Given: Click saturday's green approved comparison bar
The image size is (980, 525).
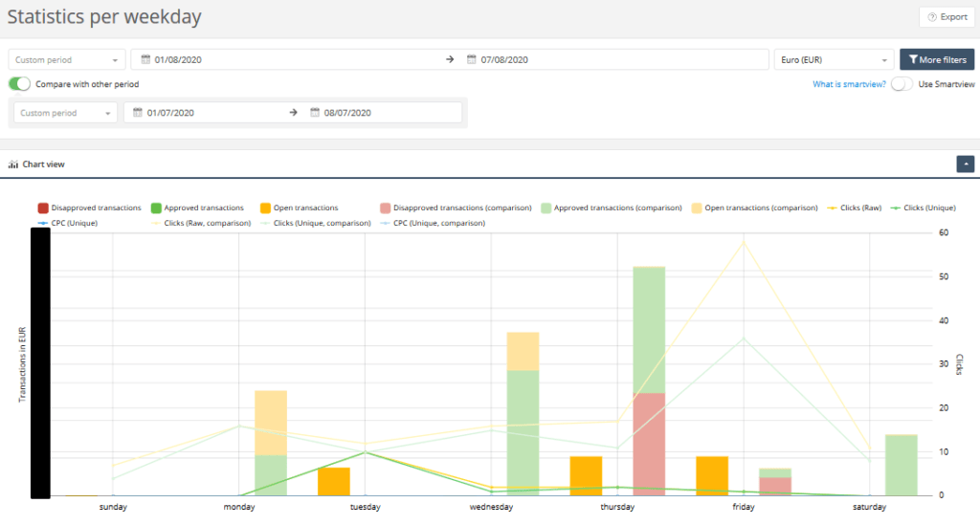Looking at the screenshot, I should (902, 465).
